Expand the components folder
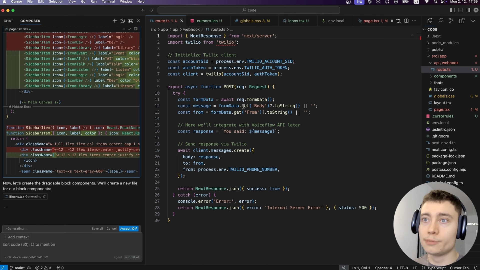Viewport: 480px width, 270px height. click(x=445, y=76)
